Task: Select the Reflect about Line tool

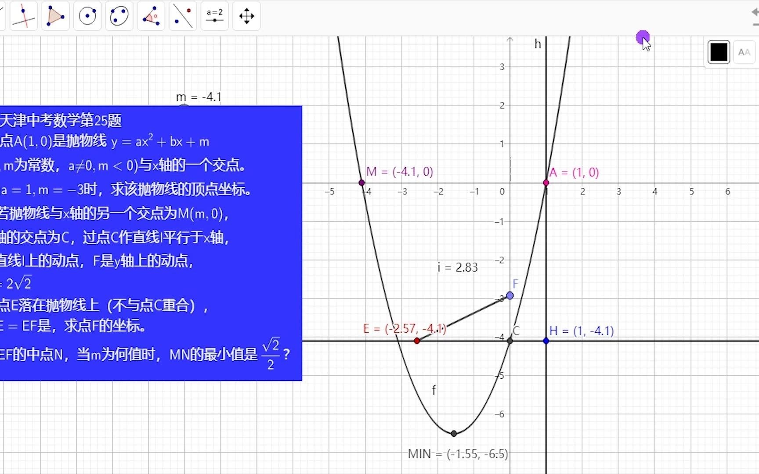Action: coord(182,16)
